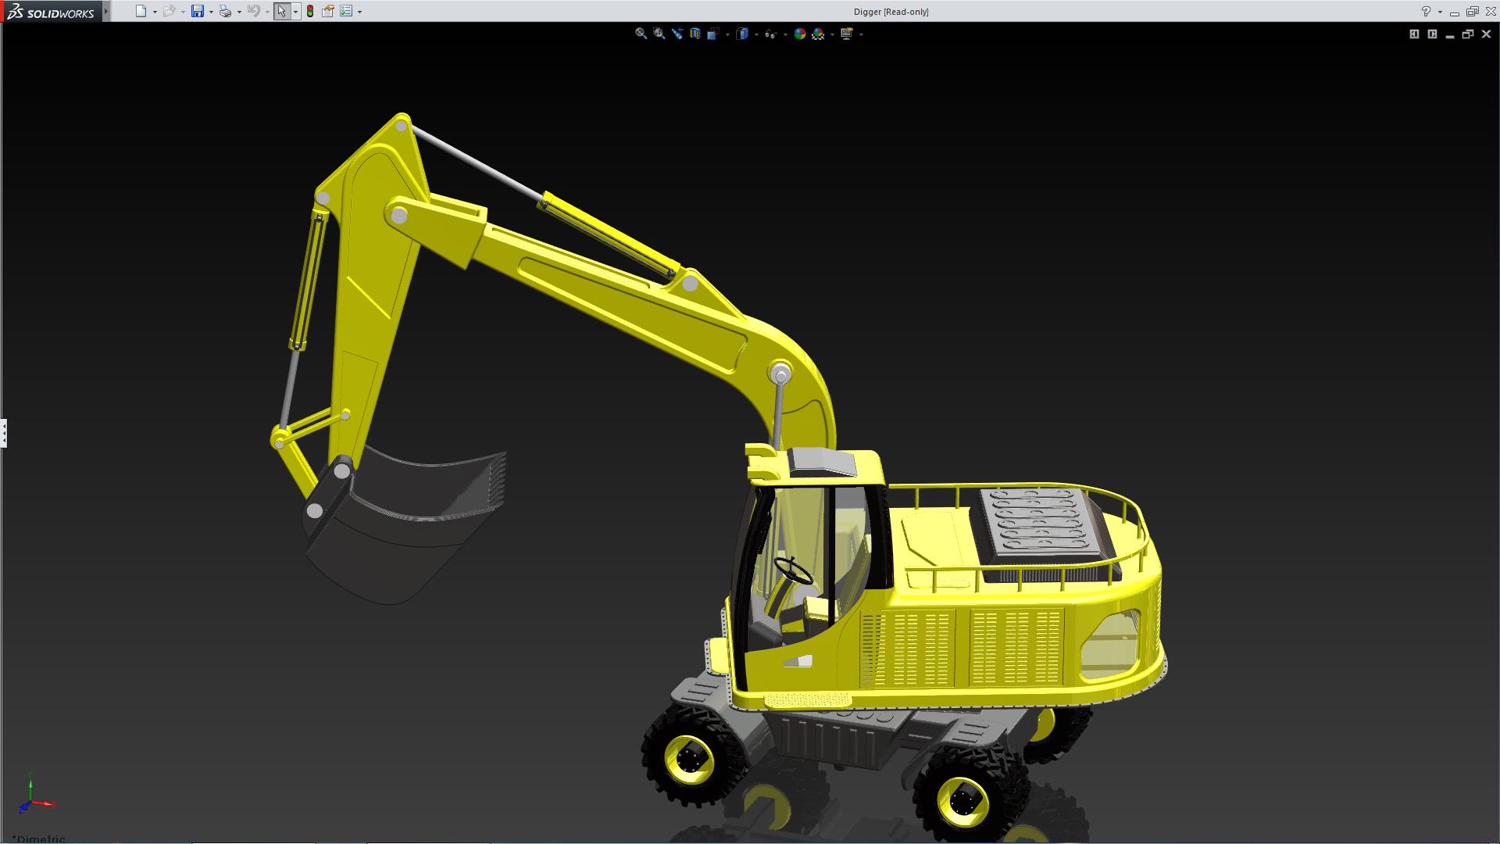Expand the left panel handle
Viewport: 1500px width, 844px height.
pyautogui.click(x=4, y=432)
